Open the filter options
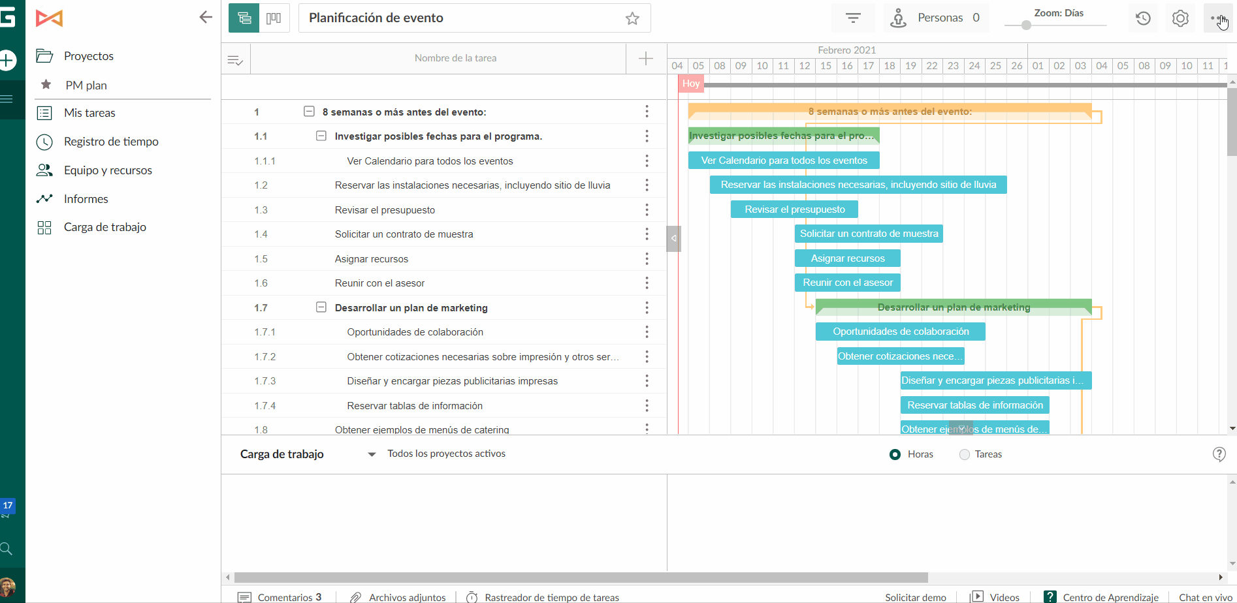Screen dimensions: 1237x603 pos(853,18)
